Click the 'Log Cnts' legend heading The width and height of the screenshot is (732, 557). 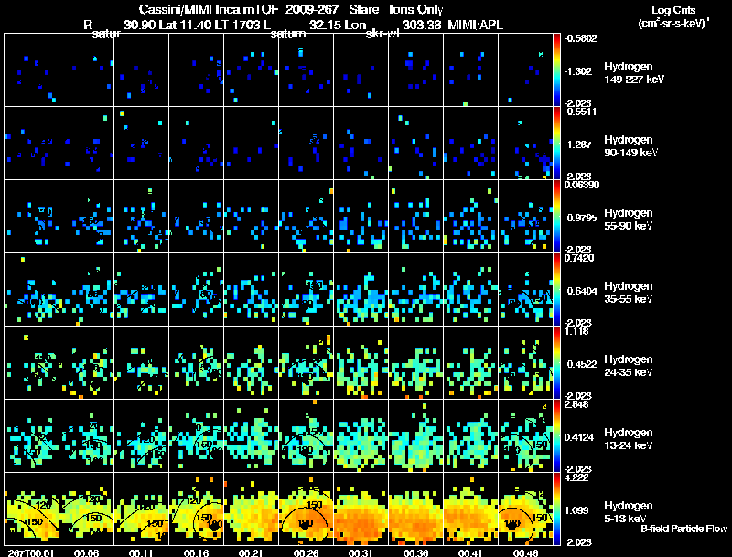[673, 10]
